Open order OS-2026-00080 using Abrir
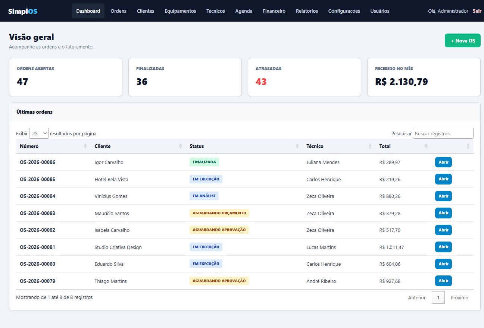Viewport: 484px width, 328px height. [x=443, y=264]
